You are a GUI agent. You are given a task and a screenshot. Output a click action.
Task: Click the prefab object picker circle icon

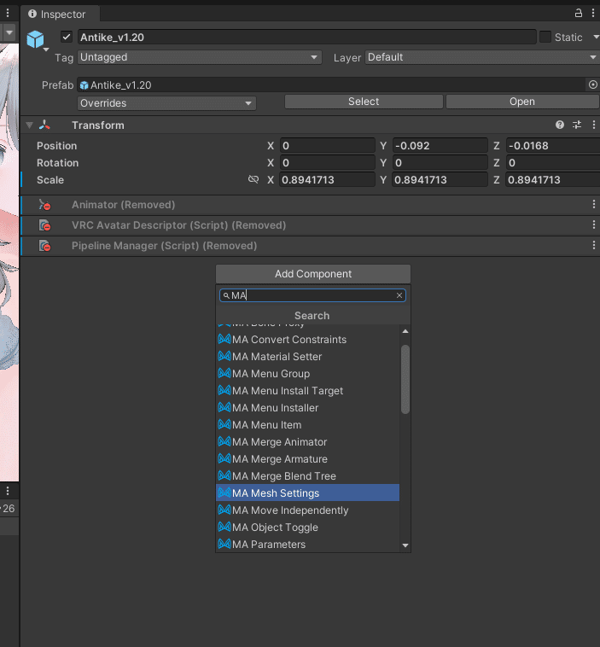pos(592,85)
